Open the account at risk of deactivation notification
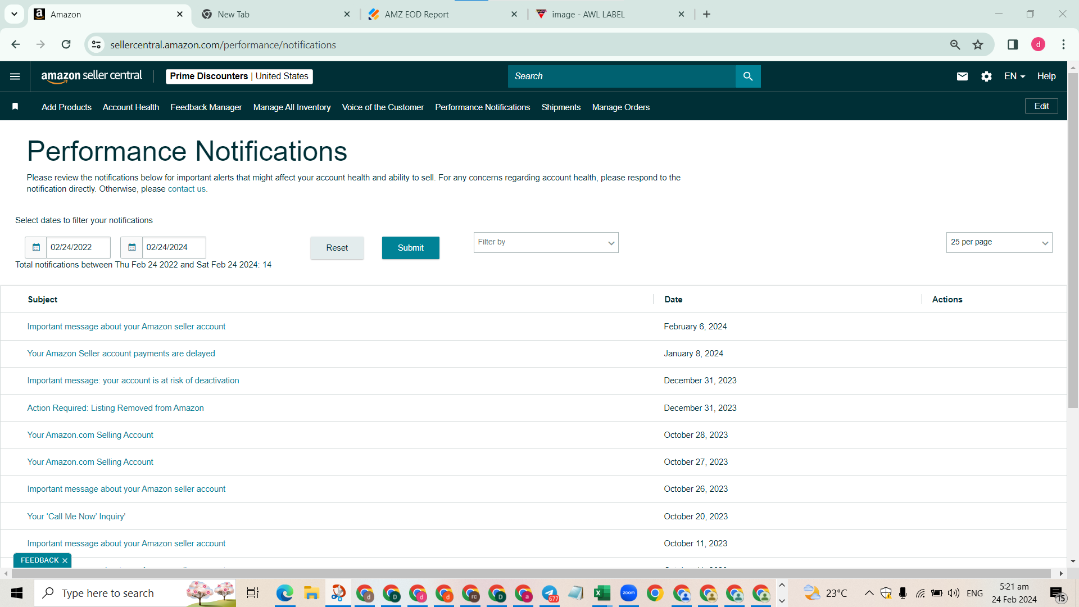The height and width of the screenshot is (607, 1079). tap(133, 380)
